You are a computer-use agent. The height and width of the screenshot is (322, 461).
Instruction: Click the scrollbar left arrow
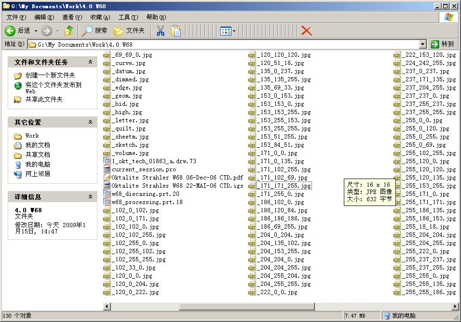(x=107, y=307)
